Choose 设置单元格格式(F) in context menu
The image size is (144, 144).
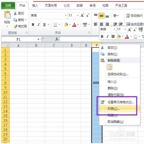pyautogui.click(x=119, y=102)
